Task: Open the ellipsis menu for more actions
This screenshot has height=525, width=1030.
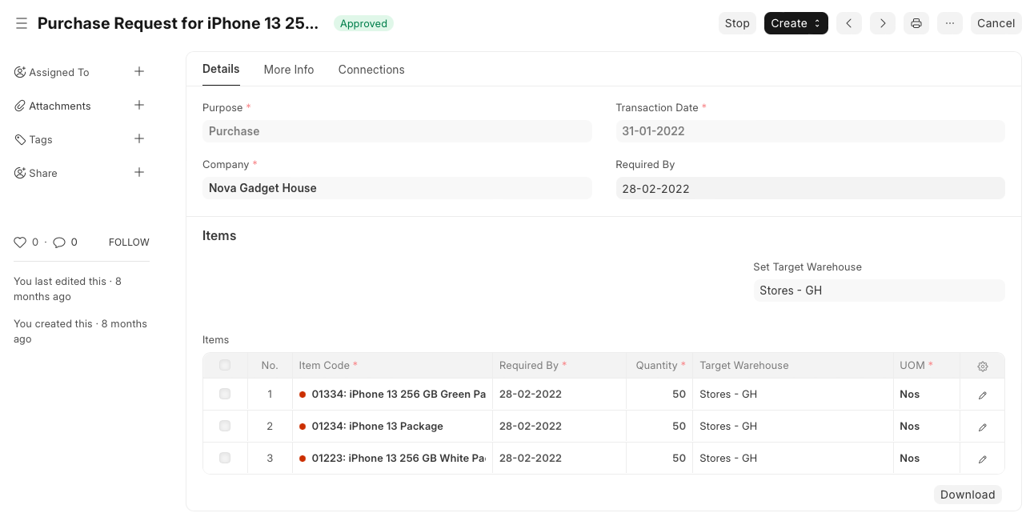Action: pyautogui.click(x=950, y=23)
